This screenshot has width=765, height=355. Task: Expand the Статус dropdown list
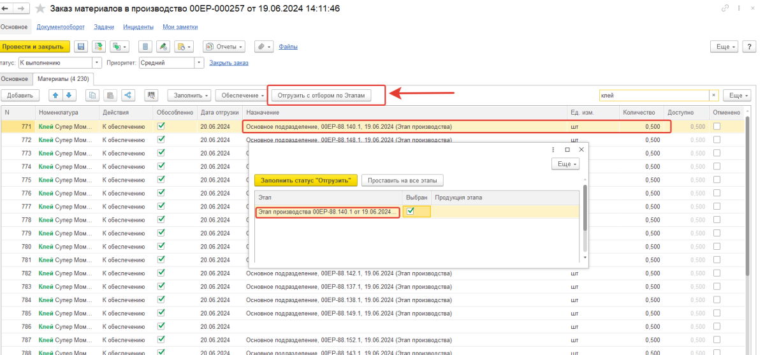[97, 63]
